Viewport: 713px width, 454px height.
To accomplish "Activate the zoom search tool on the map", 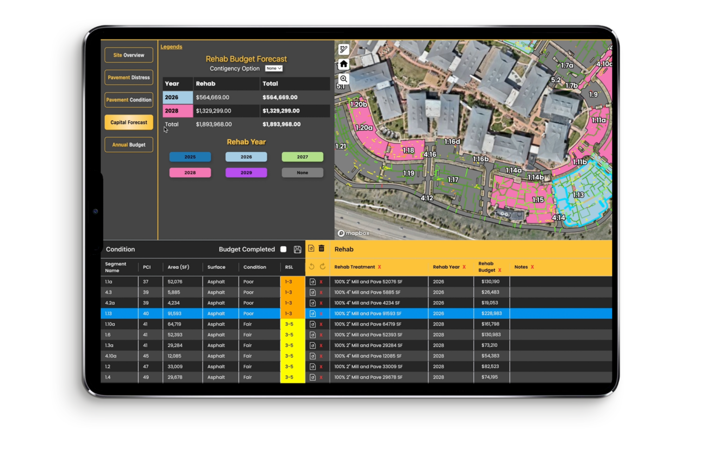I will (x=343, y=79).
